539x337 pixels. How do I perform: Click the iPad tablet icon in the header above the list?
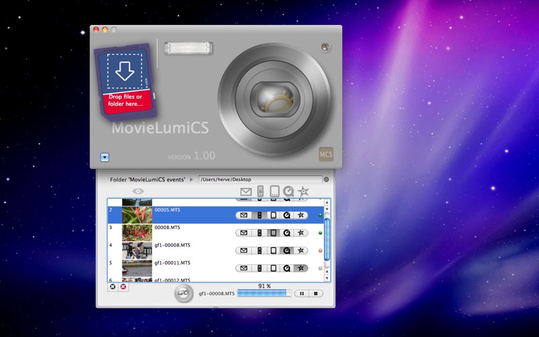click(274, 191)
